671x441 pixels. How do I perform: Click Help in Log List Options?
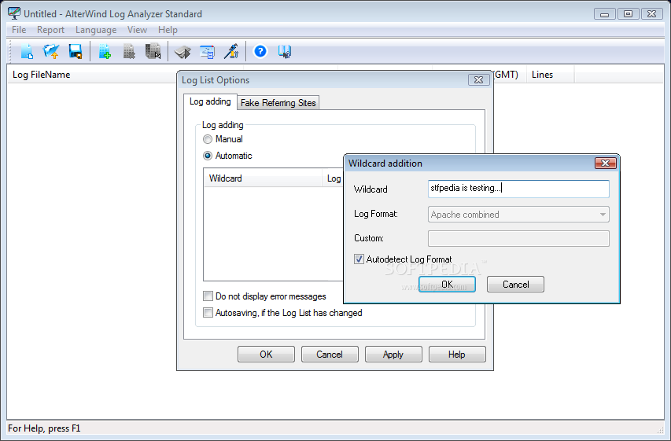tap(457, 355)
